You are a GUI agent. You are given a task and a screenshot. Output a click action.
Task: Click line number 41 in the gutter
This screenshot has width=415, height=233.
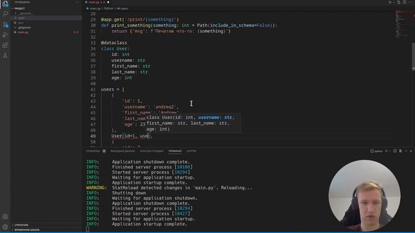coord(93,89)
